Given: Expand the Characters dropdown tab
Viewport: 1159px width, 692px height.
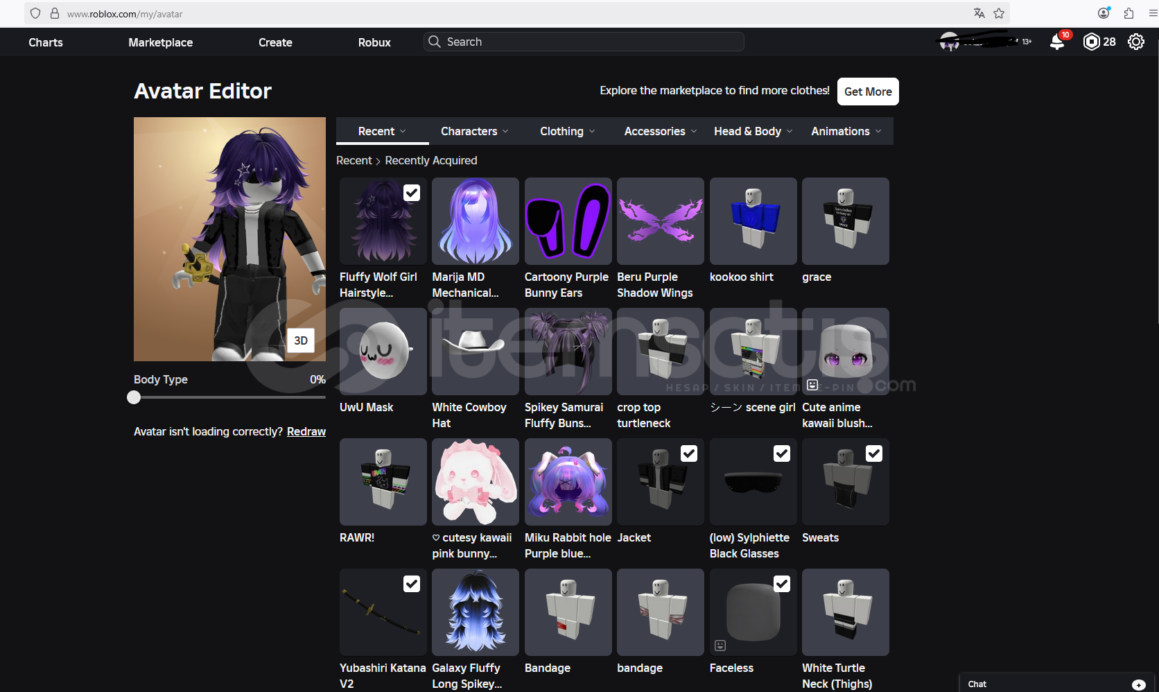Looking at the screenshot, I should coord(475,131).
